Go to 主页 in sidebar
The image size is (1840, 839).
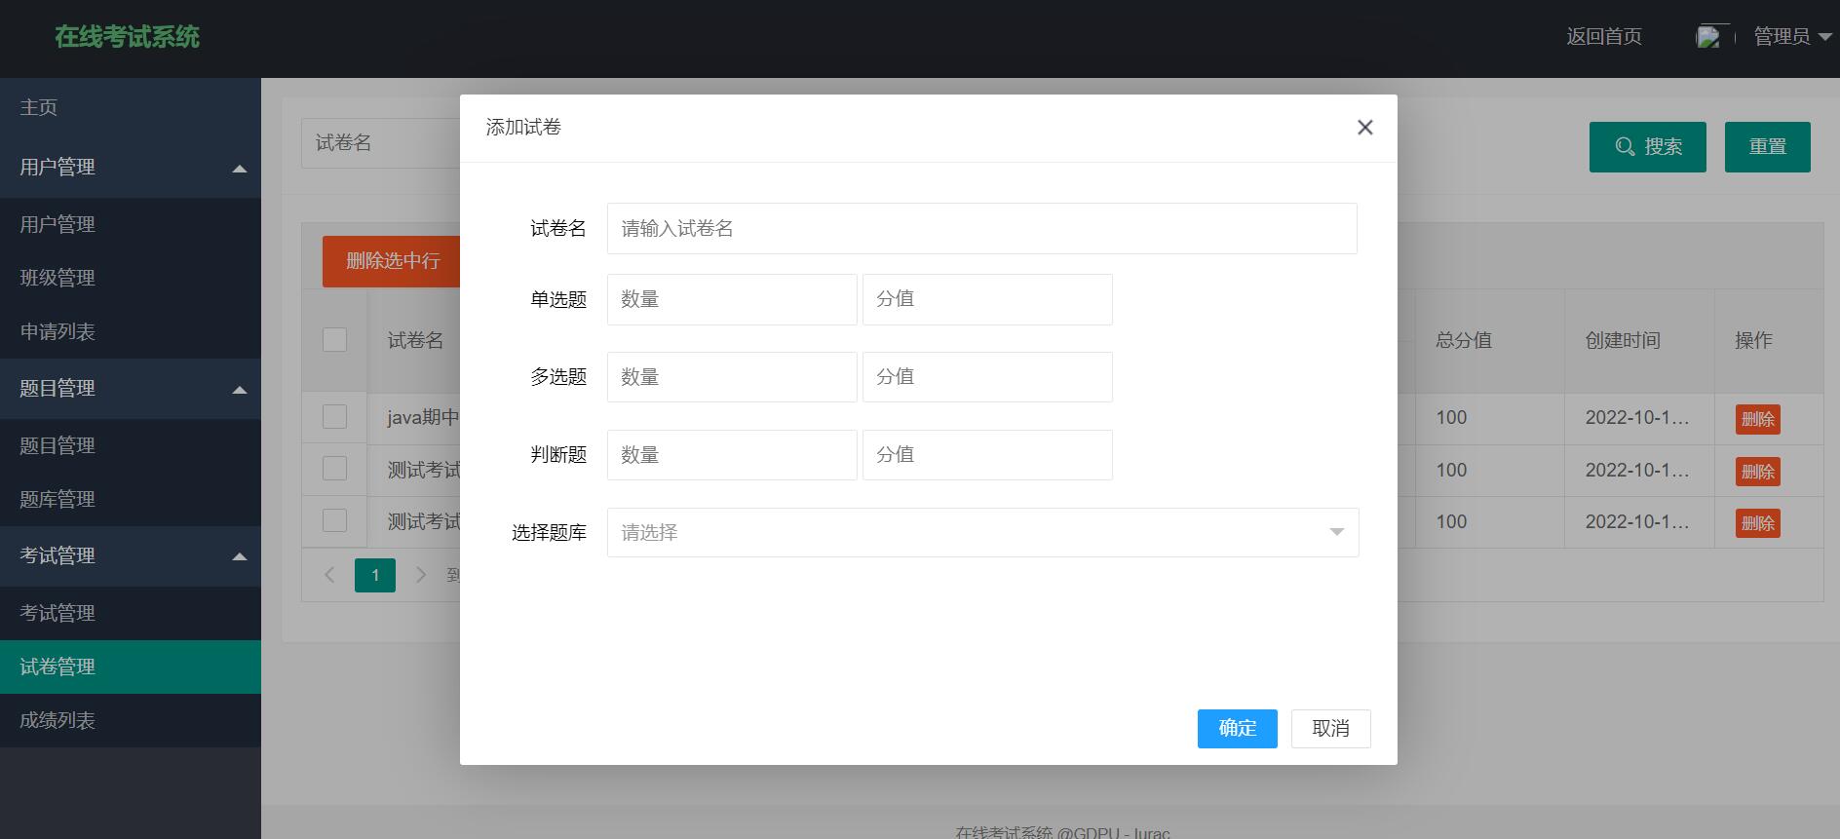click(131, 107)
